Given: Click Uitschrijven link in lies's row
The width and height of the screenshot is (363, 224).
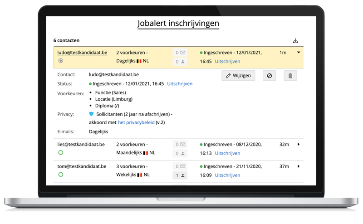Looking at the screenshot, I should point(227,153).
